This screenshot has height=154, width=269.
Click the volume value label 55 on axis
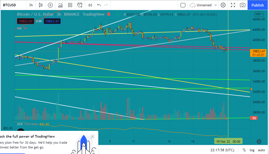pyautogui.click(x=254, y=118)
